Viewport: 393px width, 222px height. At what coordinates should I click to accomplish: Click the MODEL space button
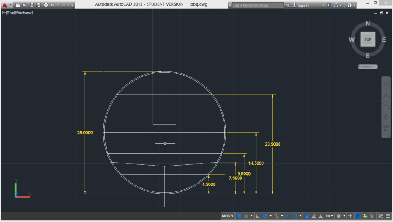tap(228, 216)
